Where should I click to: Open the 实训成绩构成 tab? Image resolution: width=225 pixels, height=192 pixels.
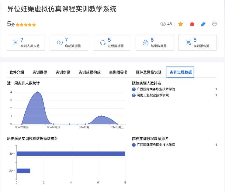pos(90,72)
